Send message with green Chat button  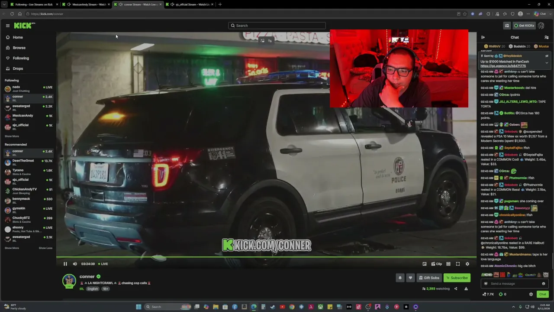click(542, 294)
